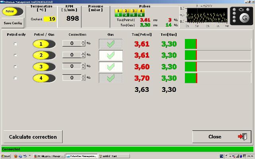Toggle cylinder 2 Petrol/Gas switch
Screen dimensions: 255x159
[x=44, y=55]
